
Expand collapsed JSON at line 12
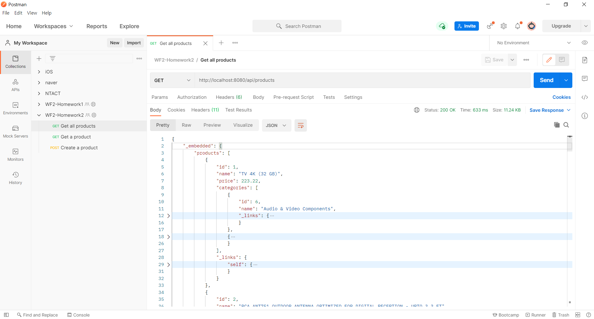pos(169,216)
